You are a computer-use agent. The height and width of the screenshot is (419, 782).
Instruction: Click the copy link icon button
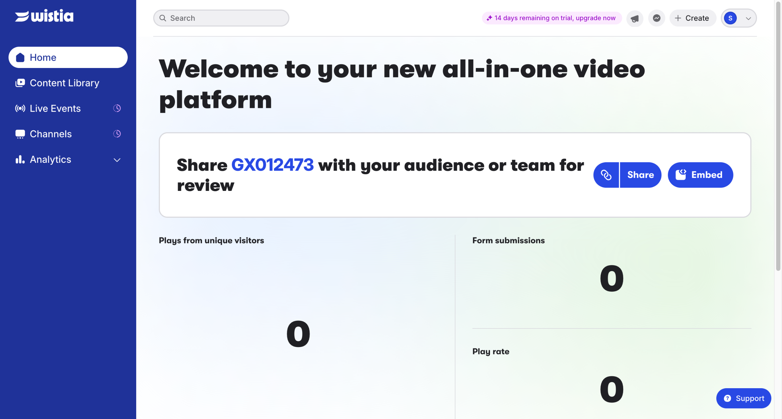[606, 175]
